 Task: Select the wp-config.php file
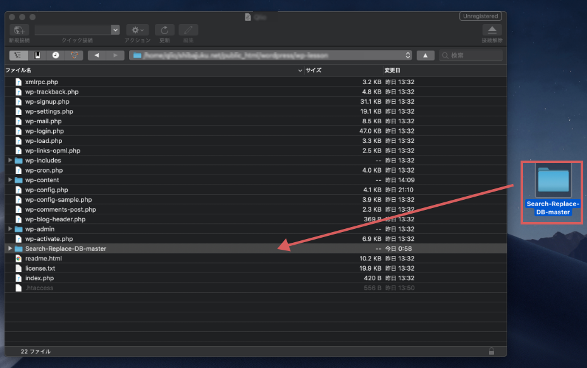pos(46,190)
